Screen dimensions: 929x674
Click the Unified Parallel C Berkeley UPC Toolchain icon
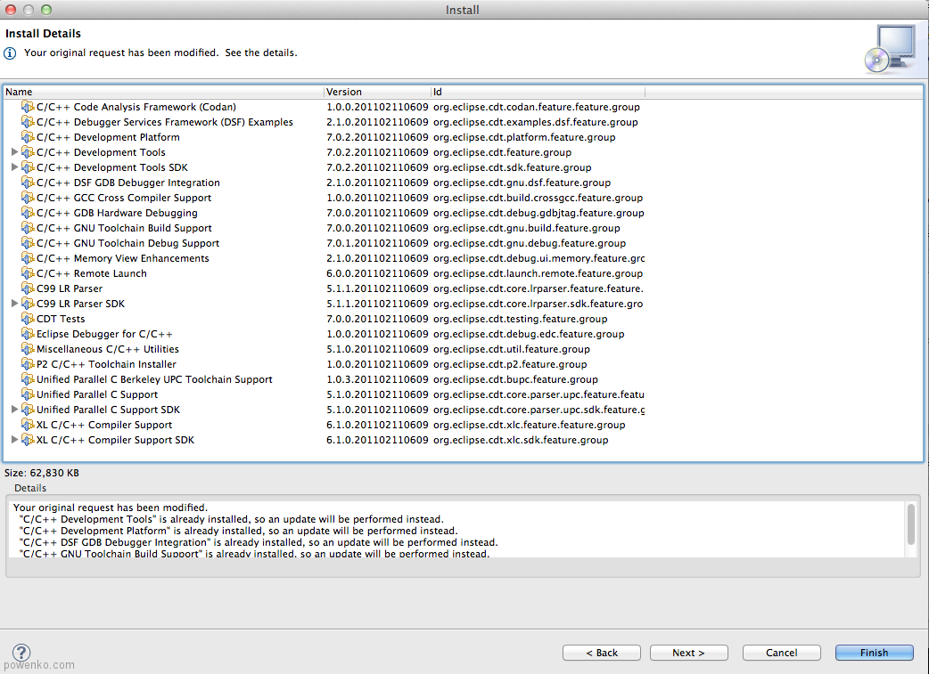[28, 379]
